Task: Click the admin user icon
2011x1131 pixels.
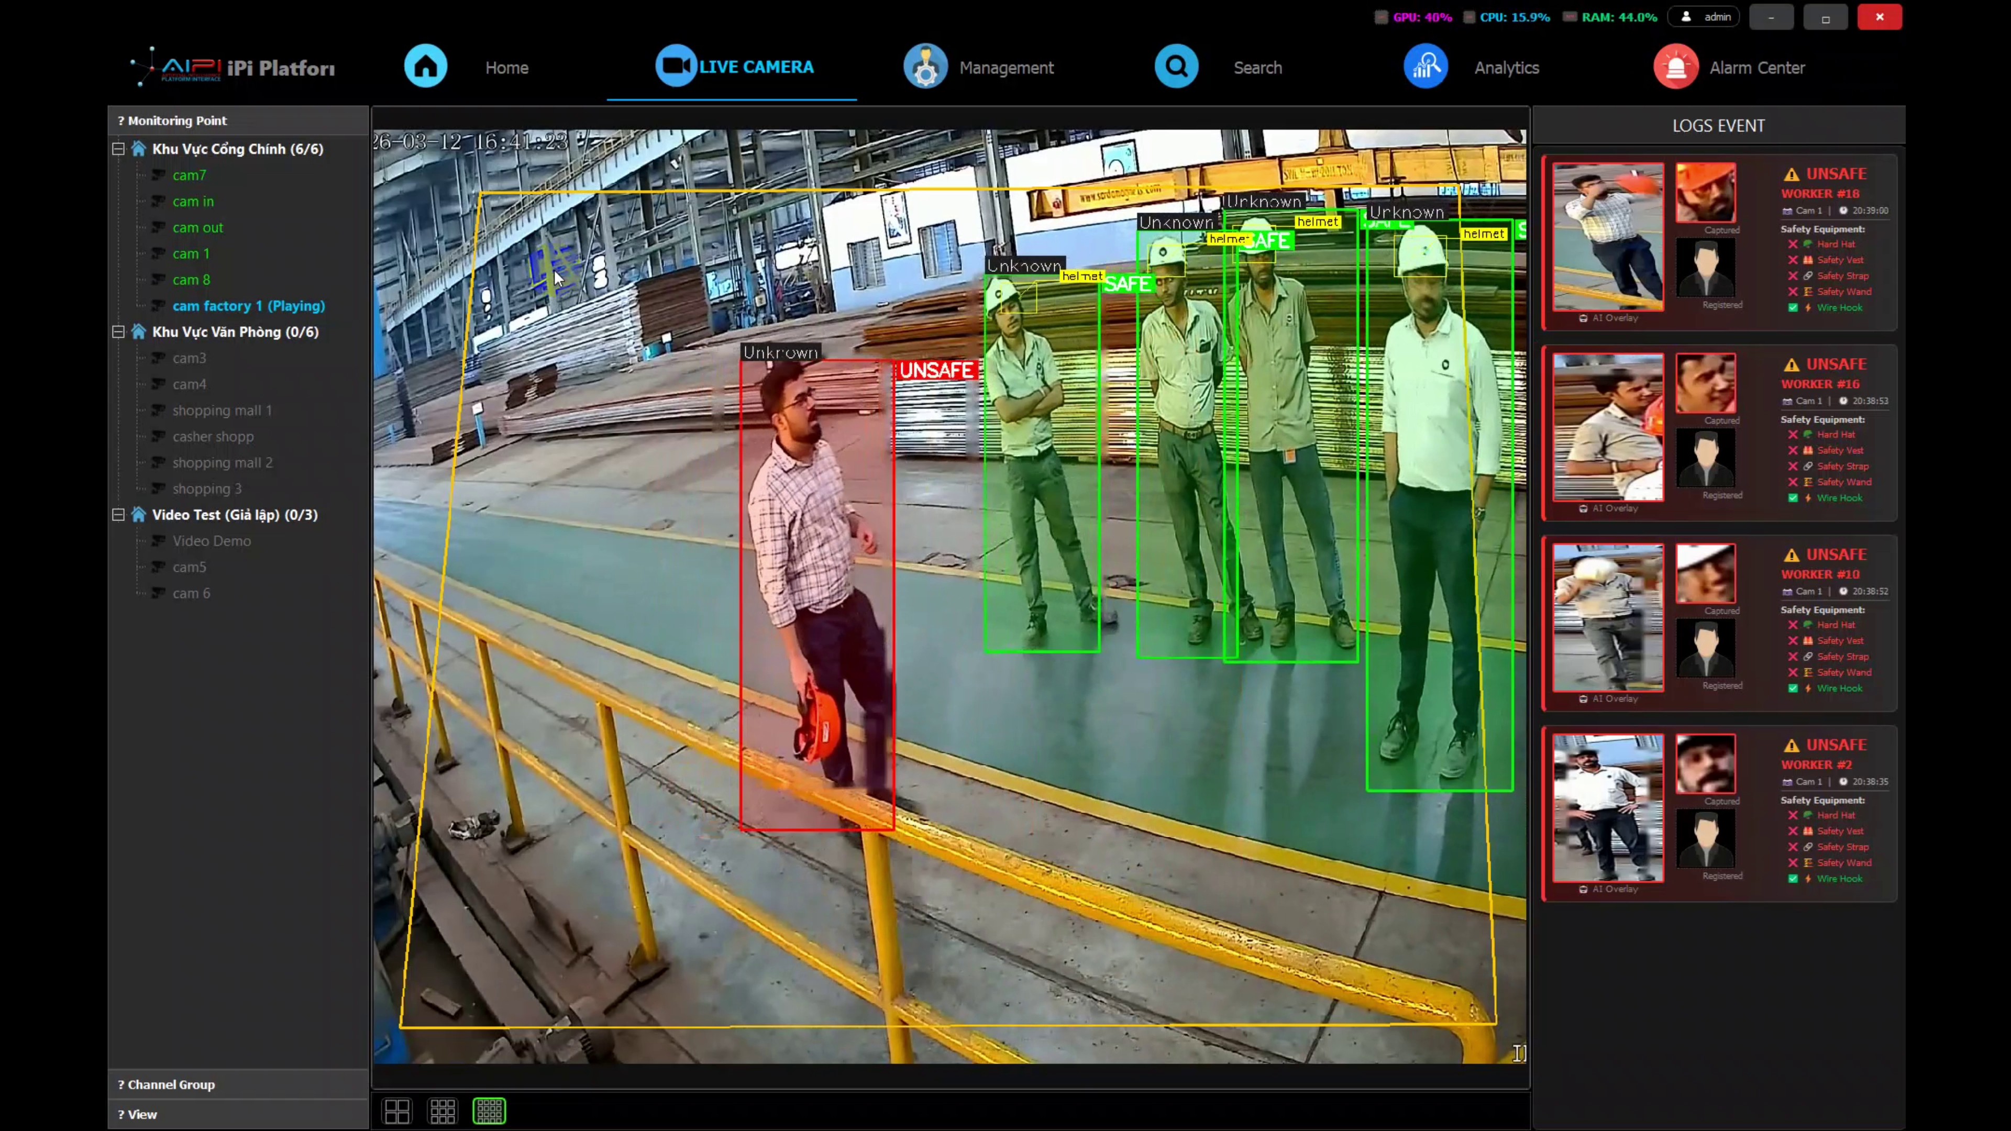Action: [x=1685, y=16]
